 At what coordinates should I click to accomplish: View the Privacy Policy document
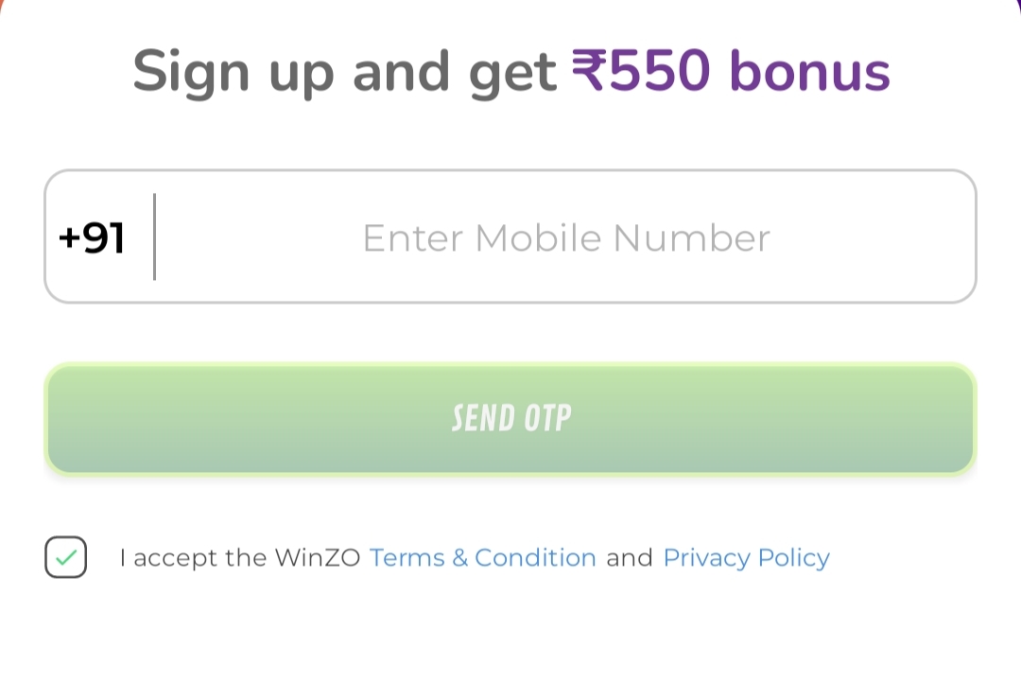click(746, 557)
